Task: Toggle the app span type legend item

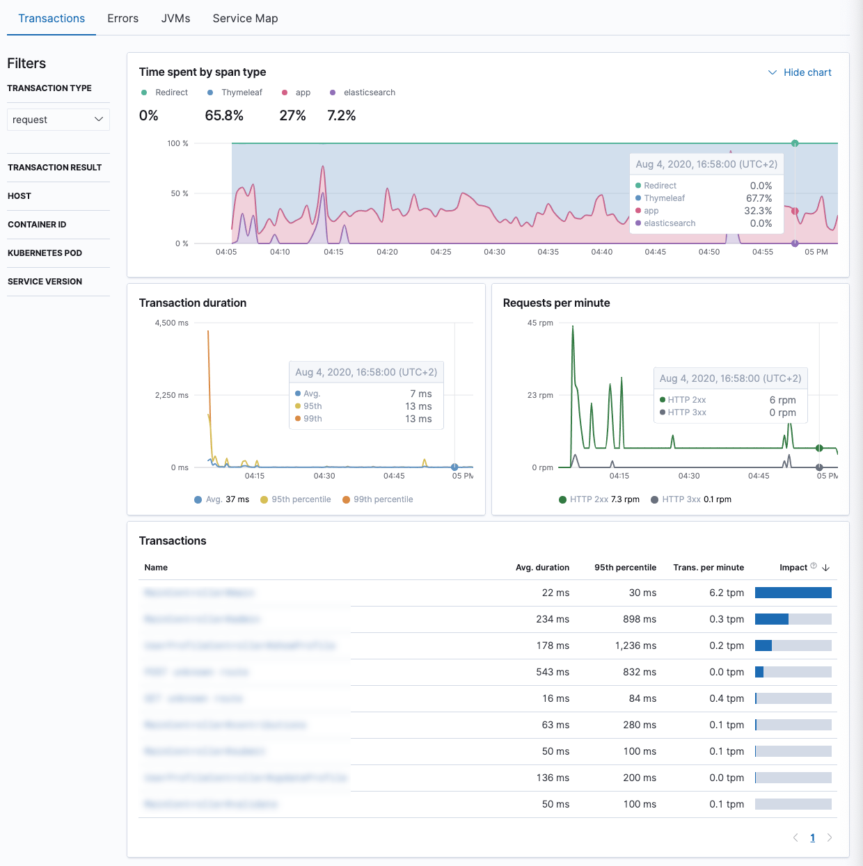Action: click(x=302, y=93)
